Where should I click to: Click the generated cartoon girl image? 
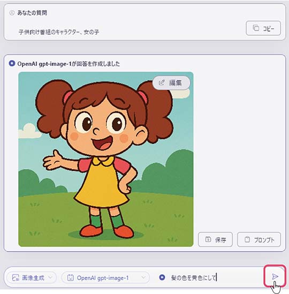(106, 159)
